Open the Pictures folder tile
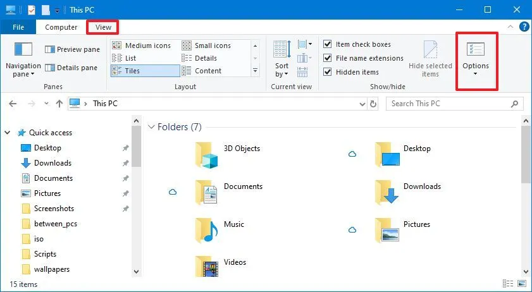Screen dimensions: 532x292 tap(403, 231)
